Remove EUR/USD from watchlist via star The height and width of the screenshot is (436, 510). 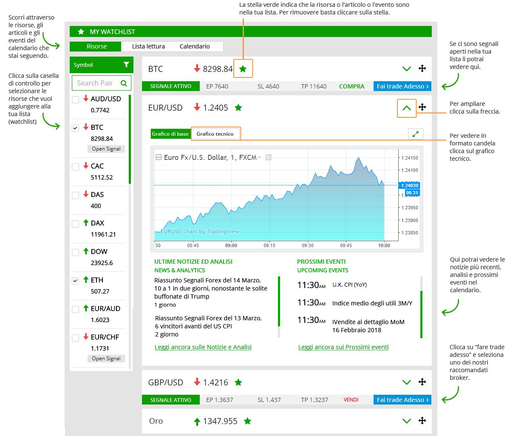coord(238,108)
